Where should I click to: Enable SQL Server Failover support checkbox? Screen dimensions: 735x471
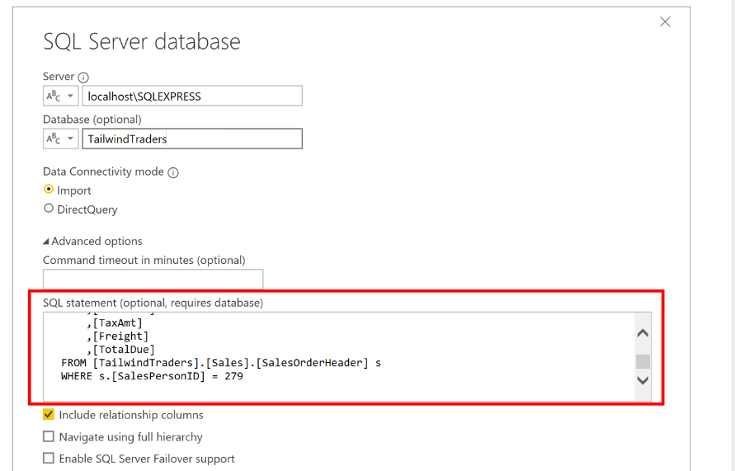click(49, 459)
